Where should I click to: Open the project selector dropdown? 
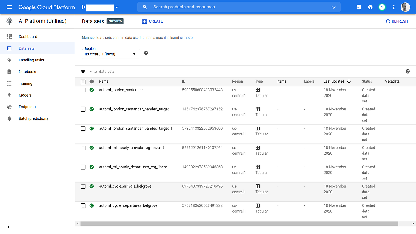(x=117, y=7)
